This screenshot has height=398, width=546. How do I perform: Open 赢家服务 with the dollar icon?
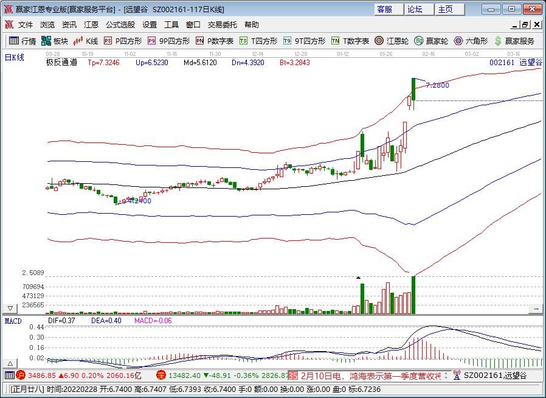(514, 41)
